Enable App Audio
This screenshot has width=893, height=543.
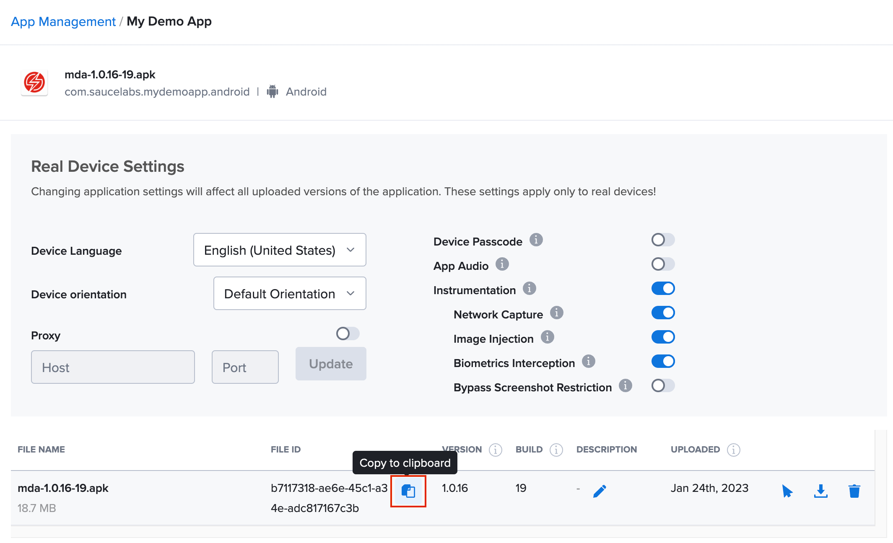(x=663, y=264)
